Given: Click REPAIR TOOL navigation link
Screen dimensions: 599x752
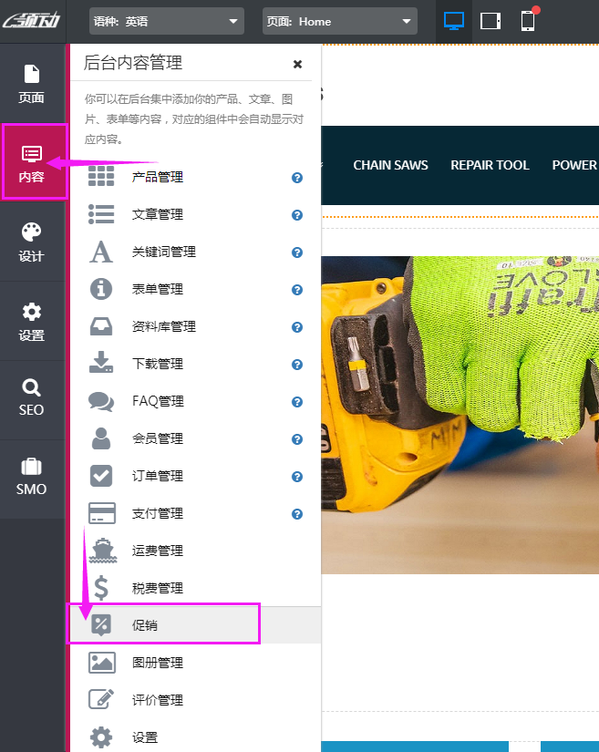Looking at the screenshot, I should pos(490,165).
